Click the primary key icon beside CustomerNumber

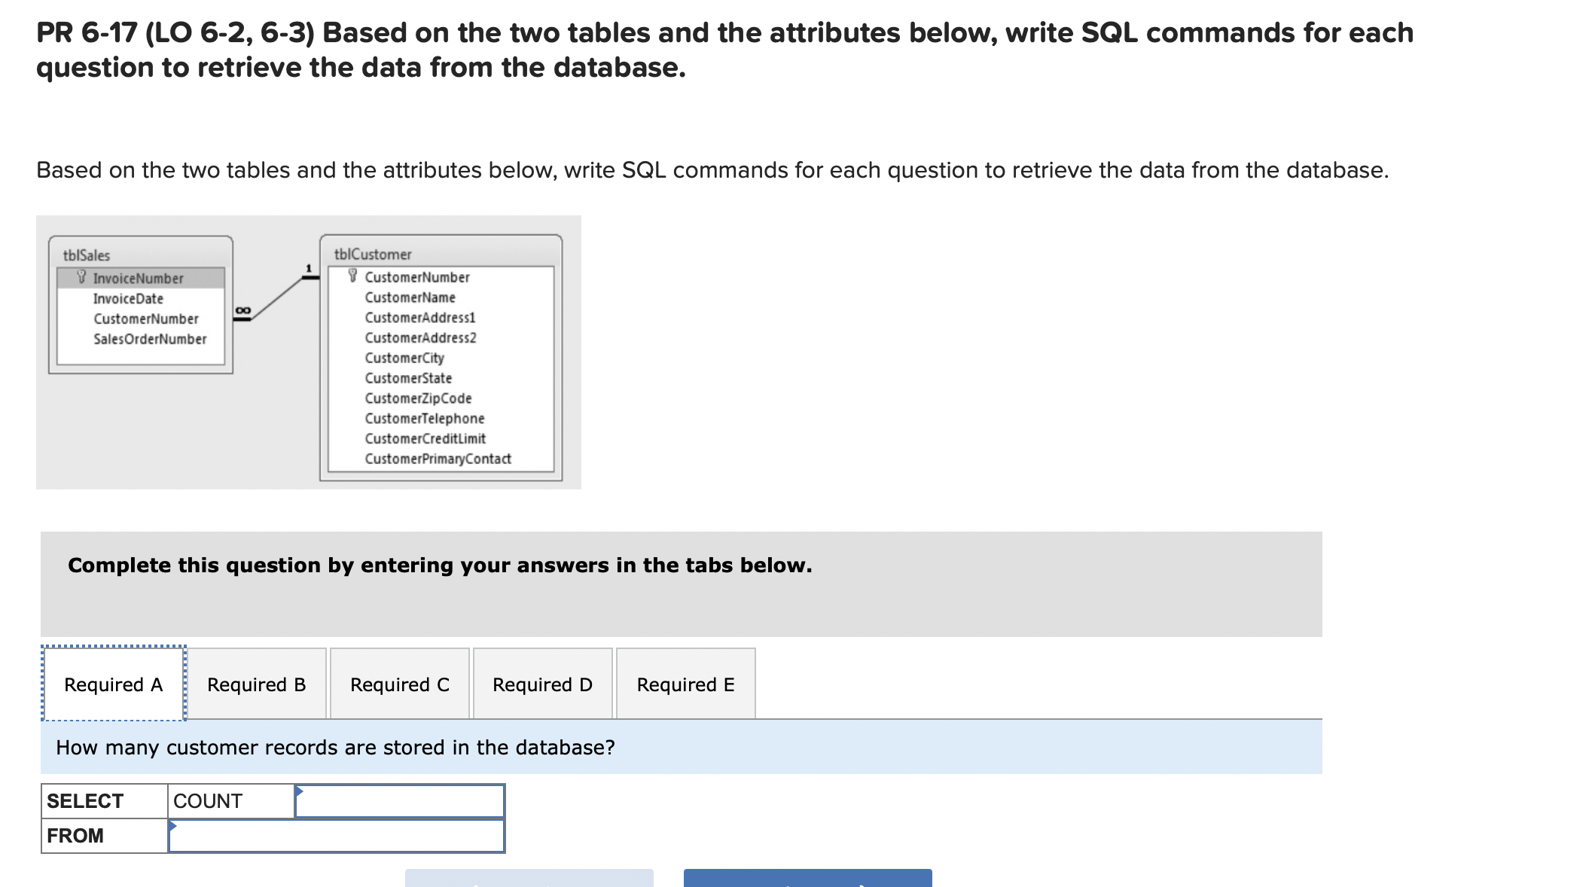point(352,276)
